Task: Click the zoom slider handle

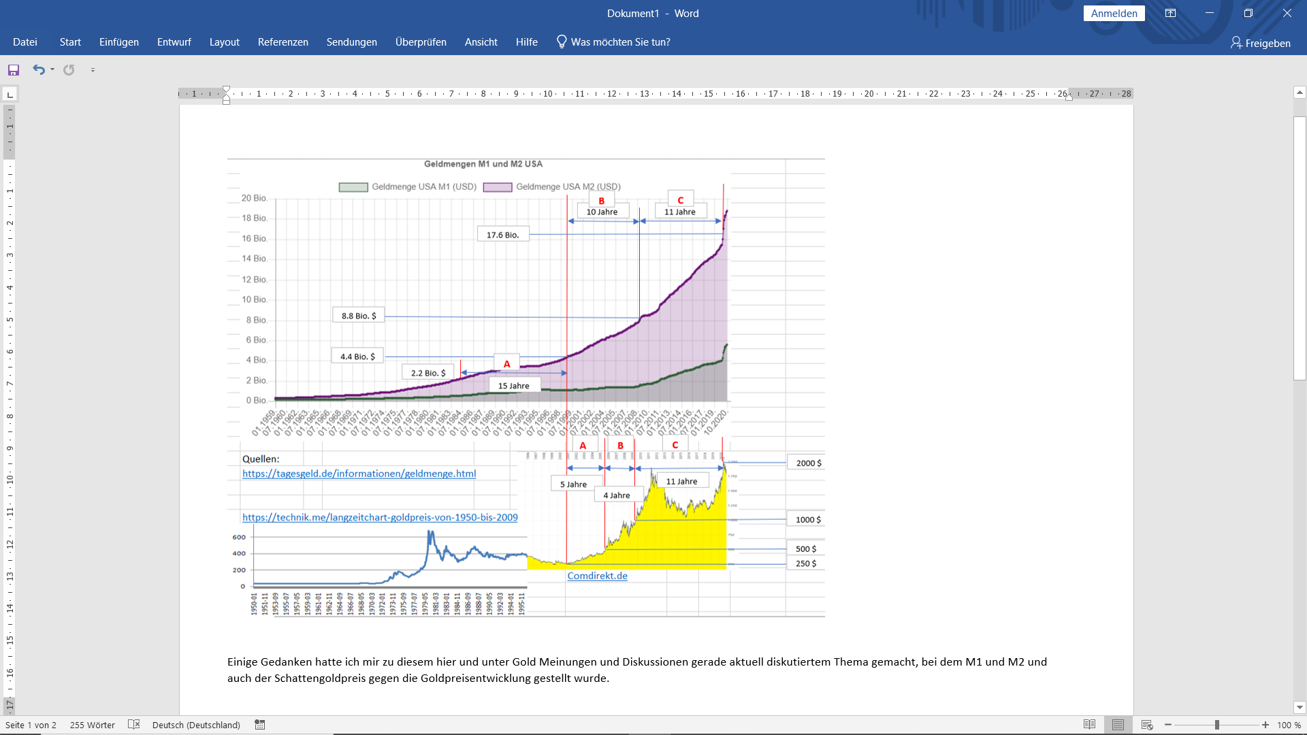Action: (1216, 725)
